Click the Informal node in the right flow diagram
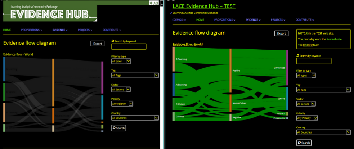 click(287, 114)
